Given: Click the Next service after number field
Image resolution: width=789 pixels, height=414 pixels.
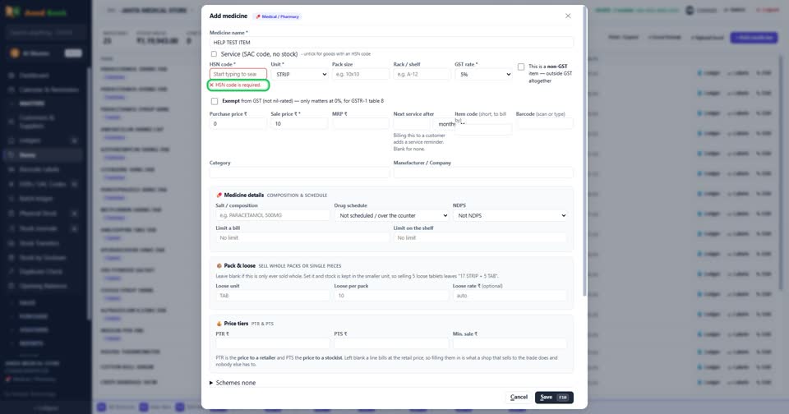Looking at the screenshot, I should coord(412,124).
